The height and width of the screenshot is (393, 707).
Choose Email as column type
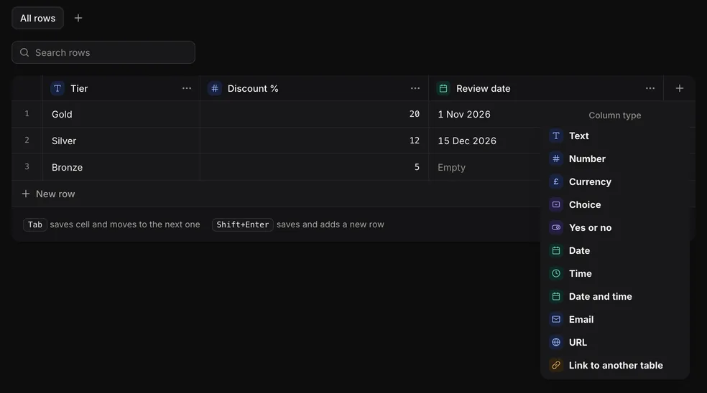(x=614, y=320)
